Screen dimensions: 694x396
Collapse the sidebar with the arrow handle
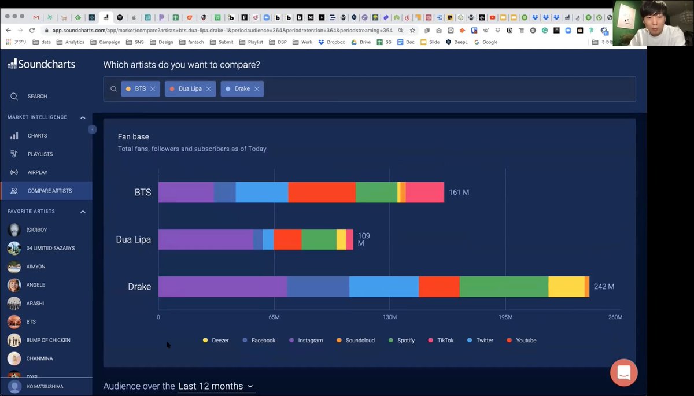coord(93,129)
